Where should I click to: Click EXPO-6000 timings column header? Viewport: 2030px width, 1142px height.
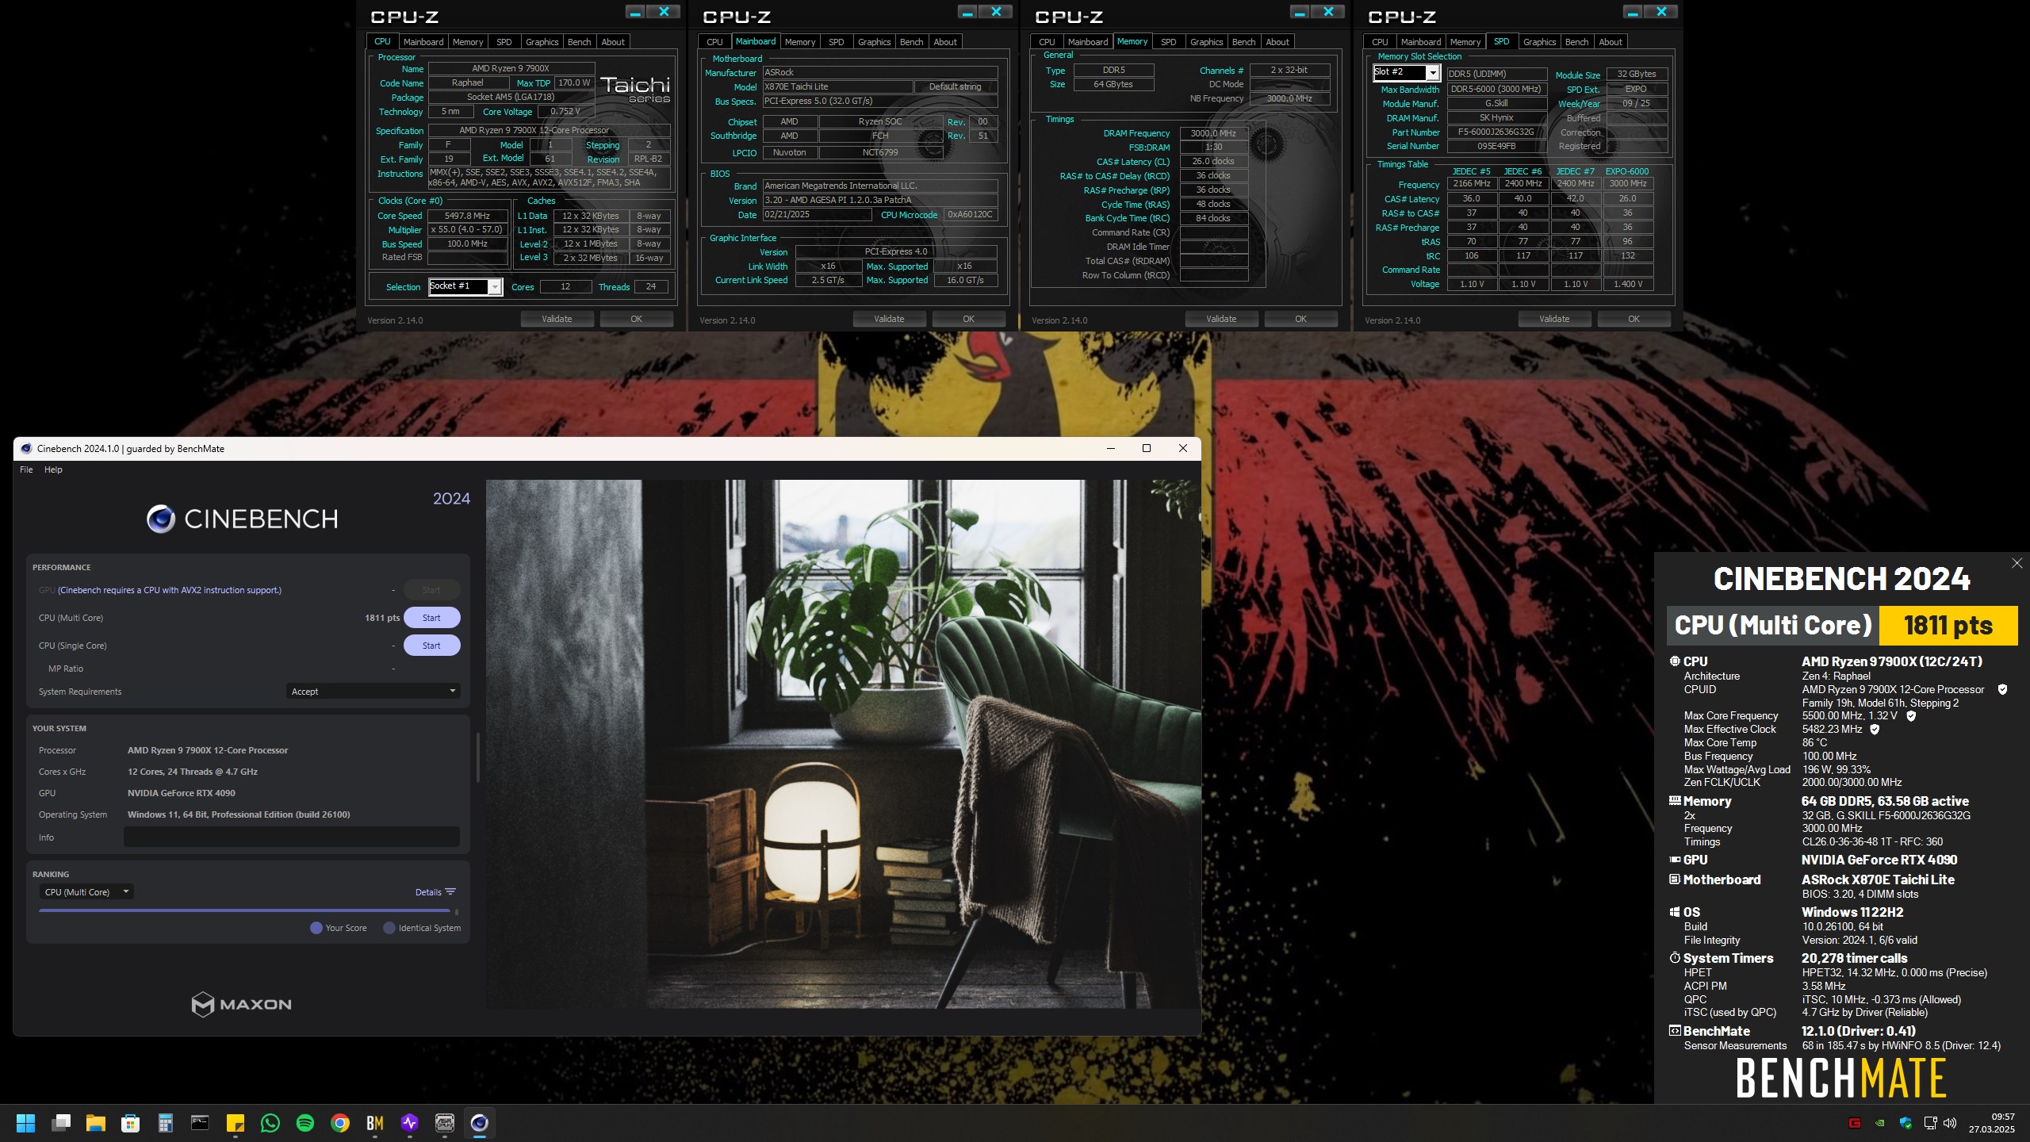click(x=1627, y=171)
